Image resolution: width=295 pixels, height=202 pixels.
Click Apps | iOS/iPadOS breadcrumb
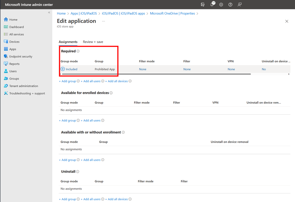coord(84,14)
